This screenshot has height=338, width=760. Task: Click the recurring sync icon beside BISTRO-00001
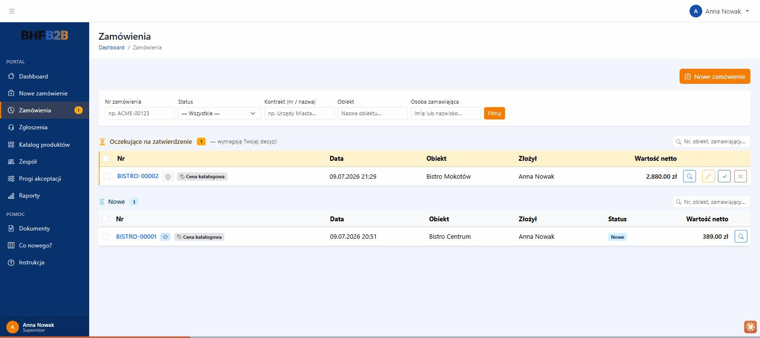click(165, 237)
